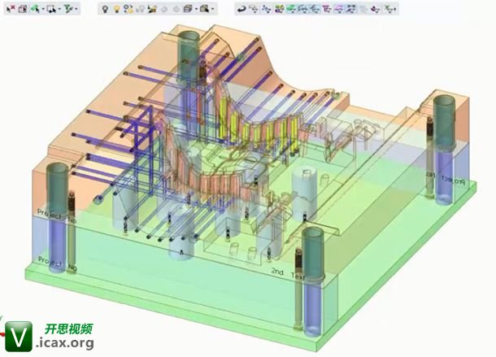Image resolution: width=496 pixels, height=357 pixels.
Task: Open the rectangle selection tool dropdown arrow
Action: (59, 9)
